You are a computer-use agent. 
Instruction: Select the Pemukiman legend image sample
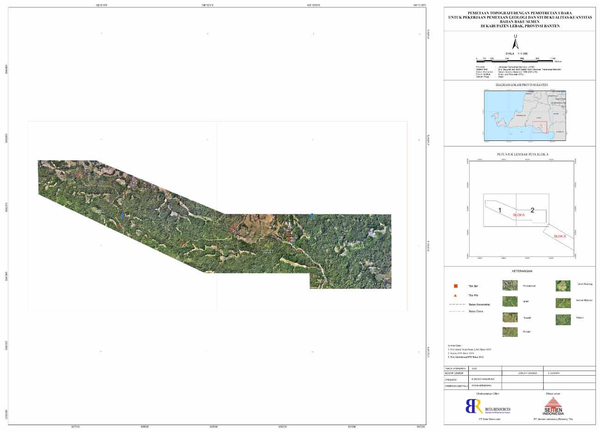510,286
